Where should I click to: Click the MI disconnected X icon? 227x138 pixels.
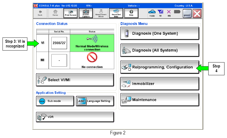point(169,13)
